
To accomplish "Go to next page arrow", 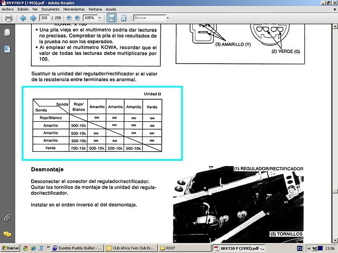I will pyautogui.click(x=33, y=18).
